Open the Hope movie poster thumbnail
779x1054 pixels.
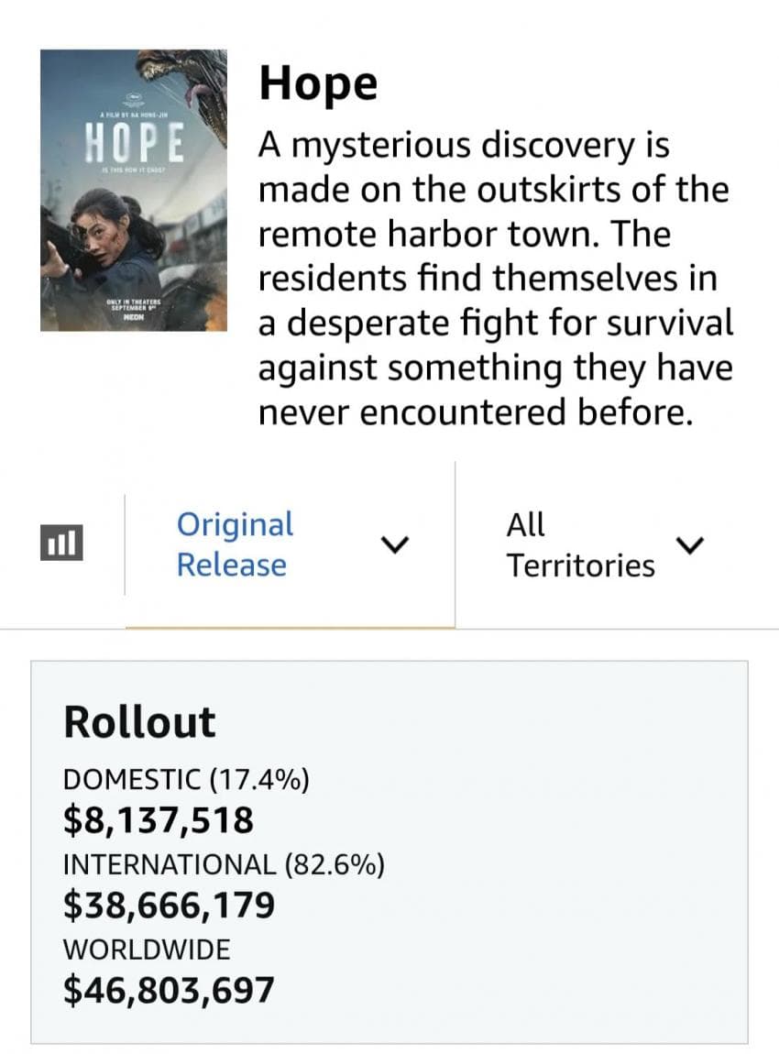pos(134,191)
